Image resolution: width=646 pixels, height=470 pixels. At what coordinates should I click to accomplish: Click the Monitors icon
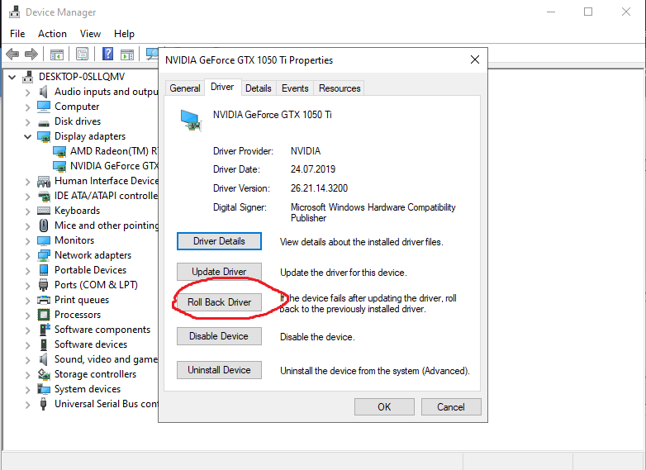coord(44,240)
